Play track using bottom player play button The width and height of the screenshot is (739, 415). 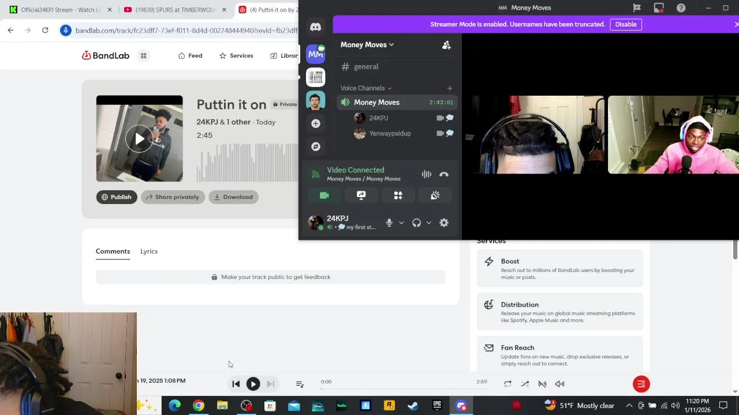pos(253,384)
